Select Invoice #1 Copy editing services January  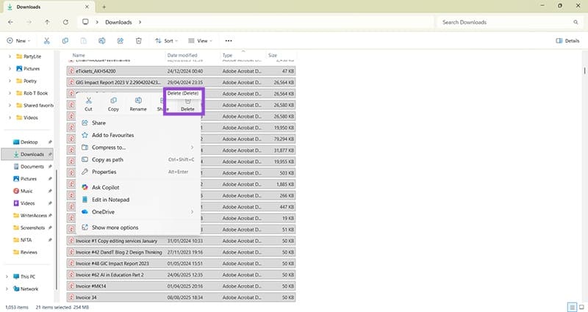click(181, 241)
